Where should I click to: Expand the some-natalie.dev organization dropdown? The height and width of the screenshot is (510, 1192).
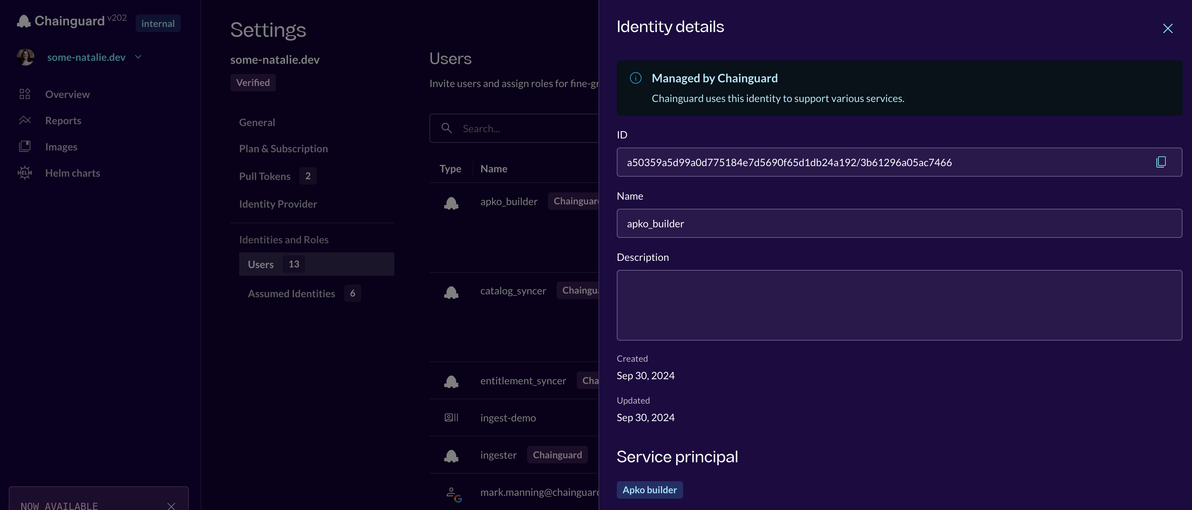click(x=138, y=57)
